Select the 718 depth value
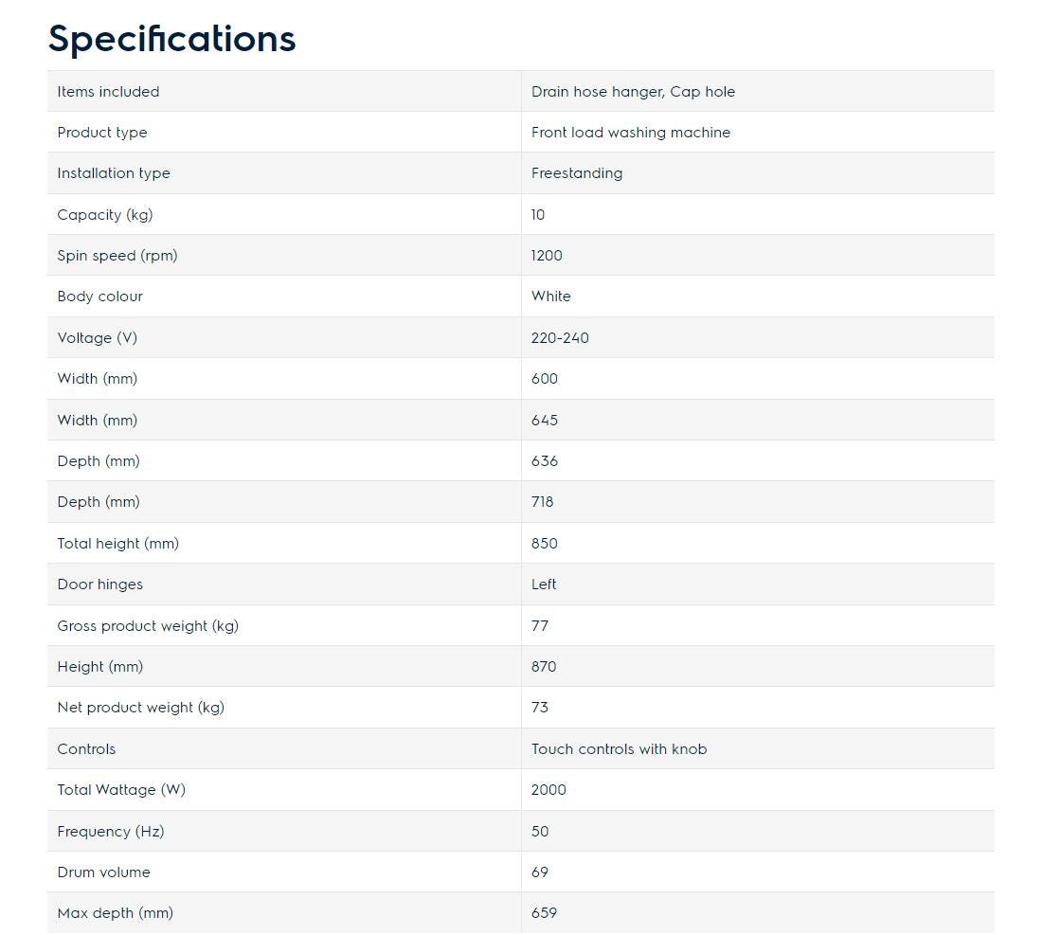 (543, 502)
